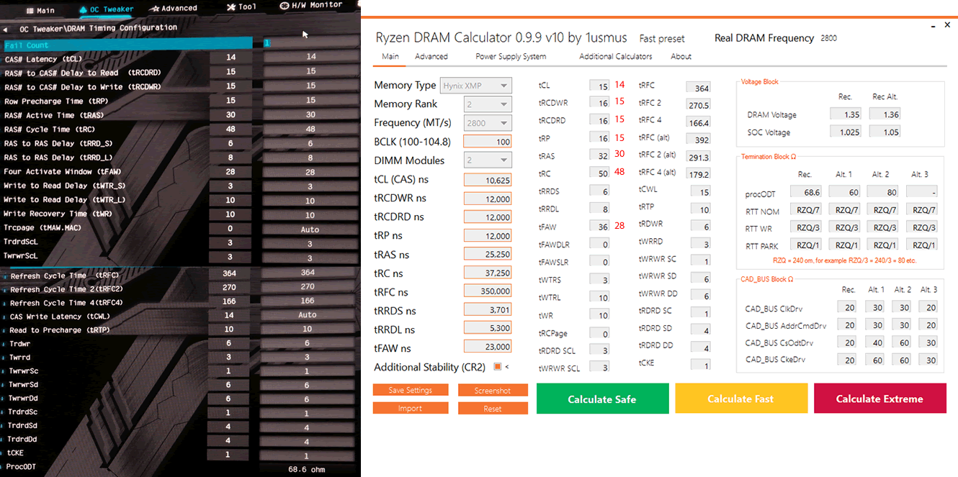Go back using the BIOS breadcrumb arrow

(5, 29)
